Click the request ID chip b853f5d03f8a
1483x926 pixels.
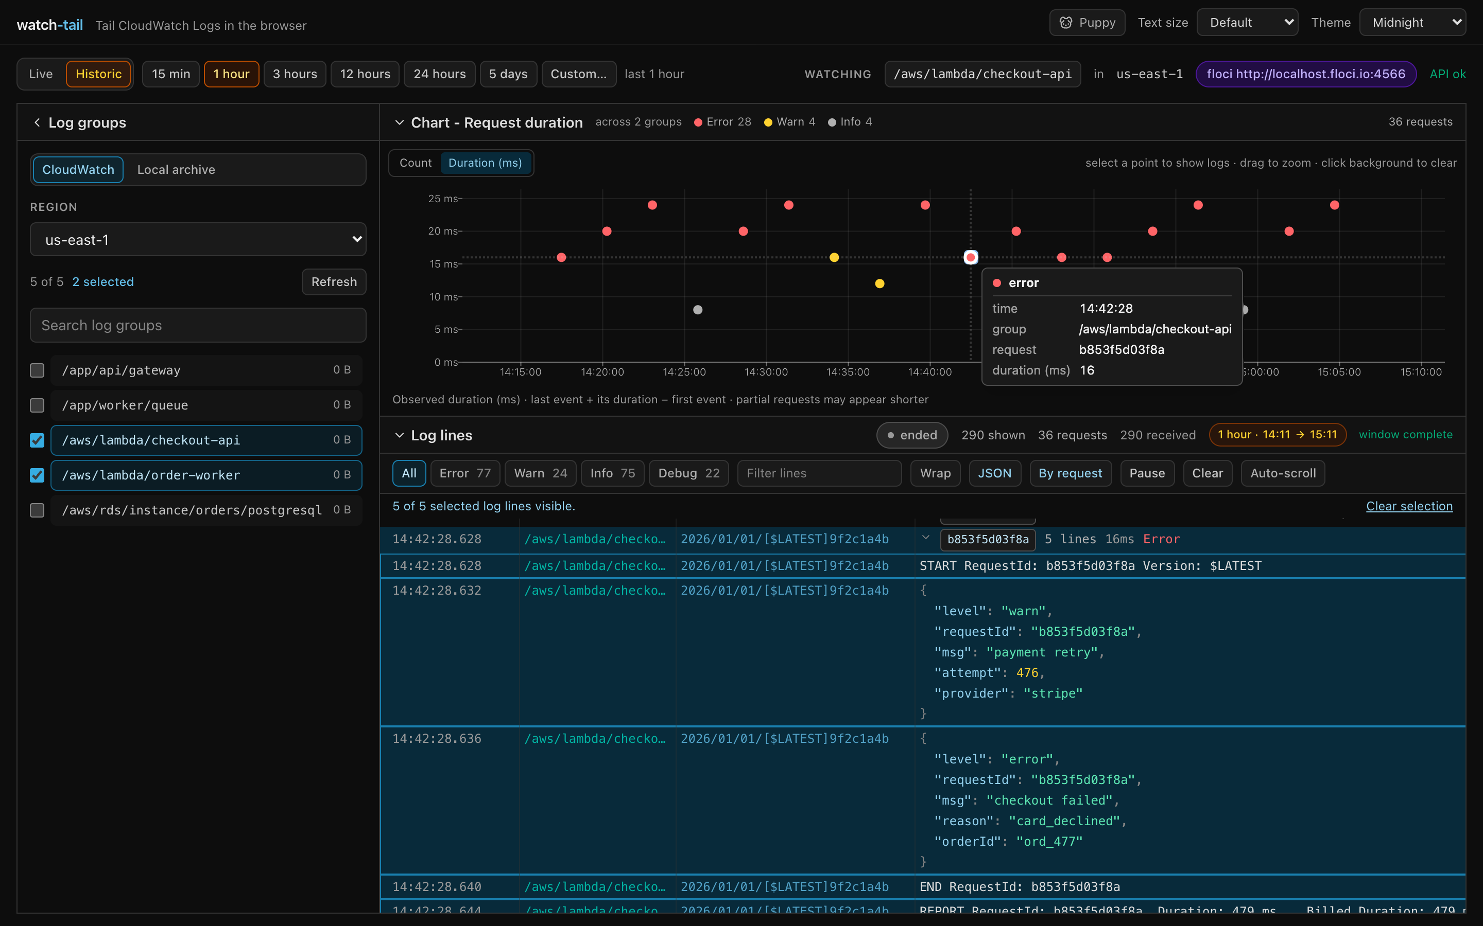(988, 540)
